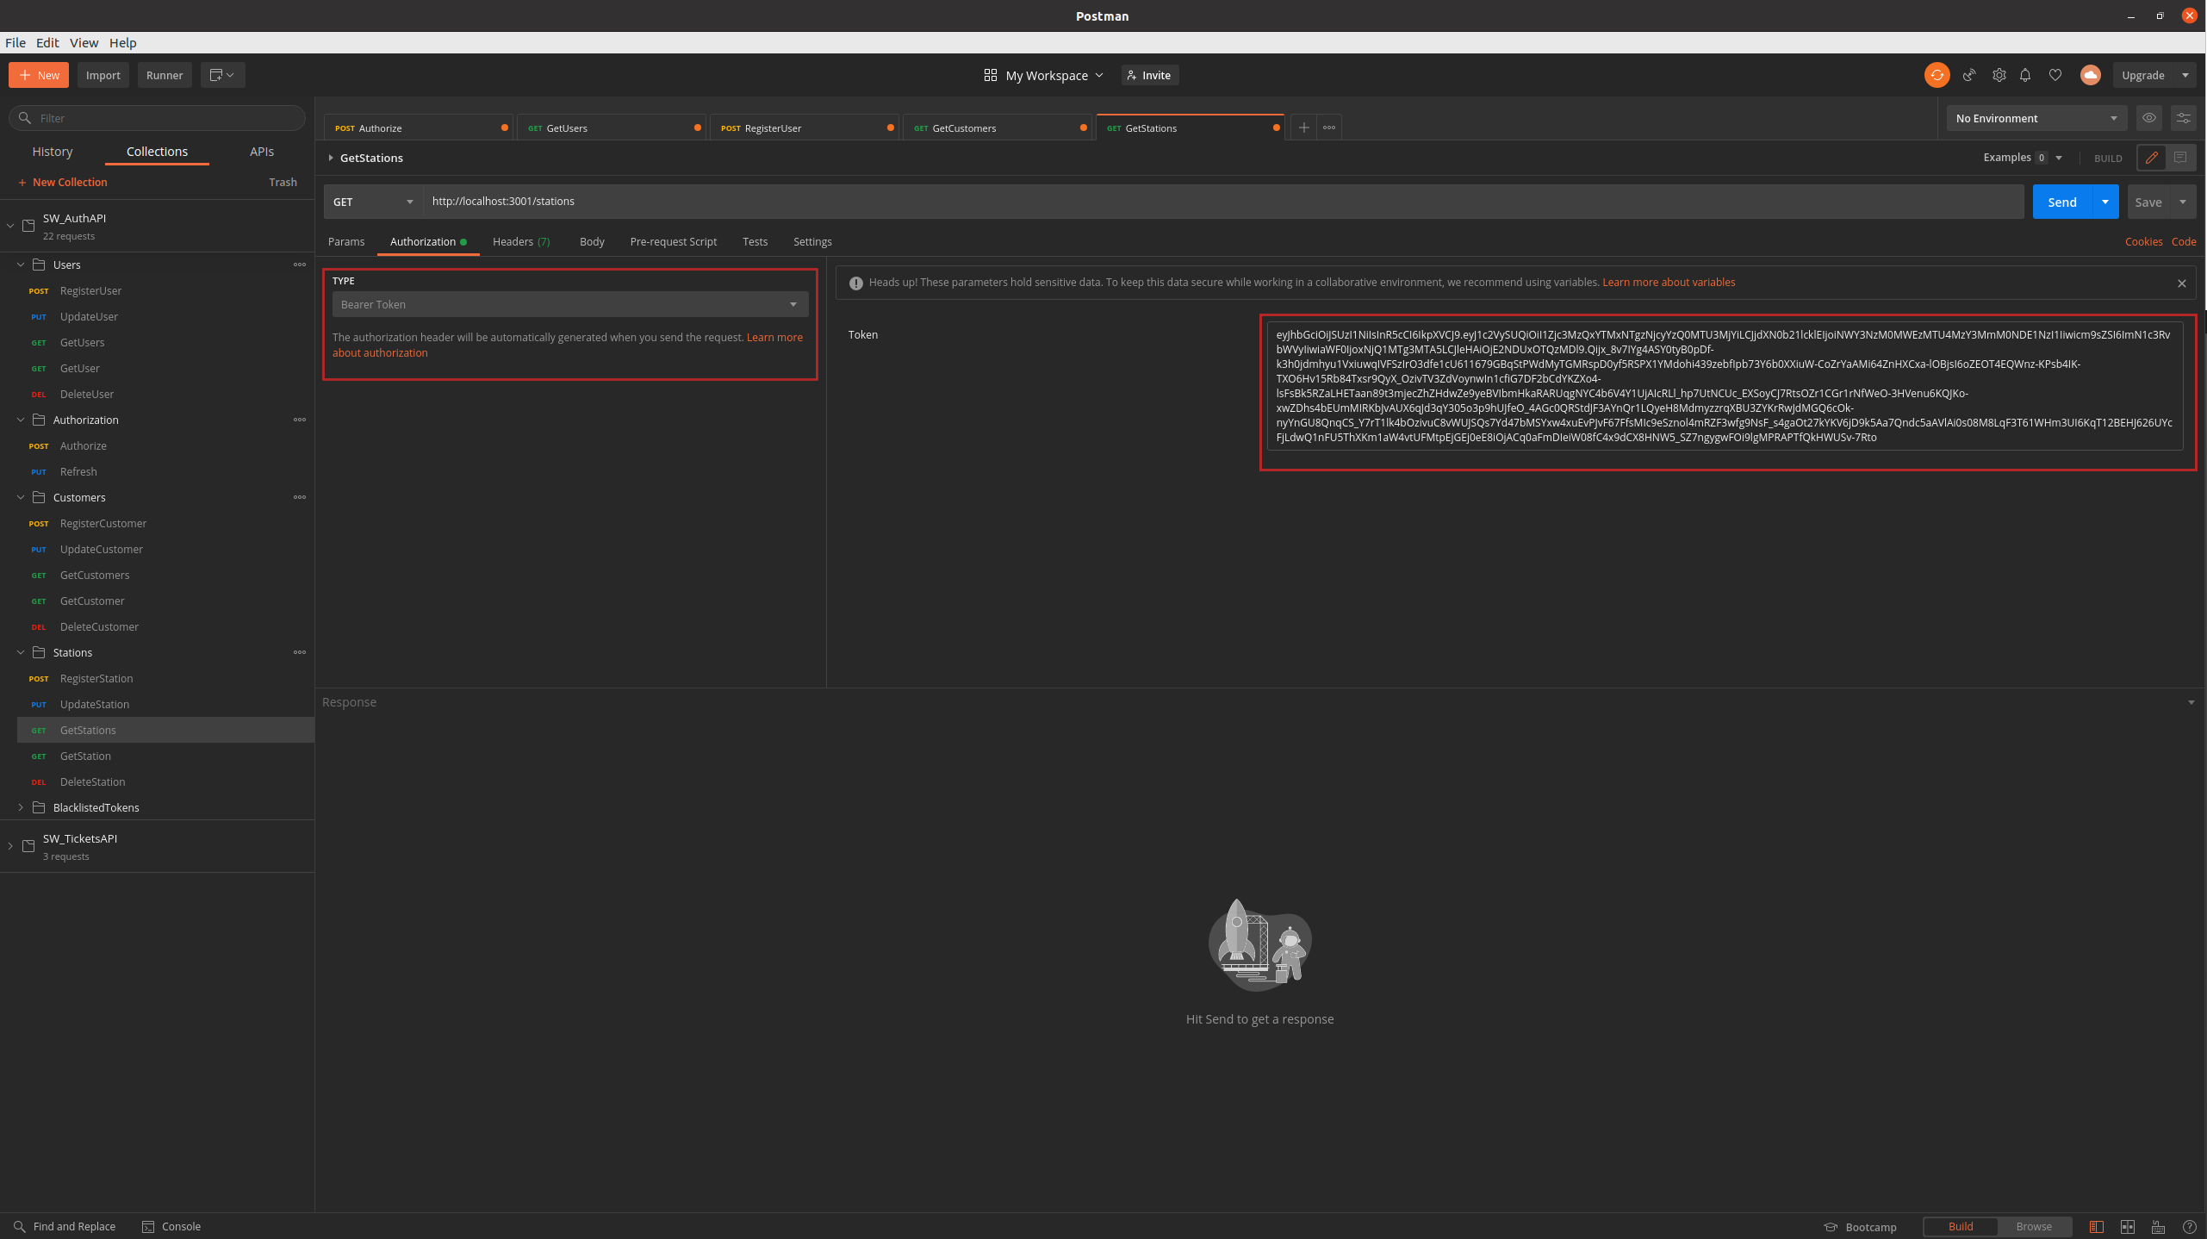
Task: Open the settings gear in header
Action: click(x=1999, y=75)
